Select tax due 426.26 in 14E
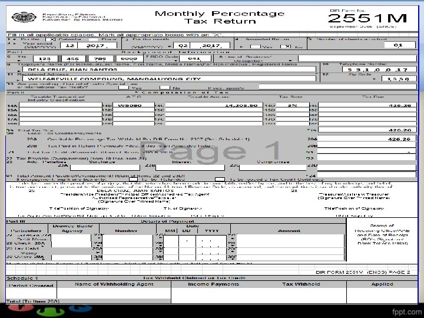The image size is (424, 318). (367, 105)
